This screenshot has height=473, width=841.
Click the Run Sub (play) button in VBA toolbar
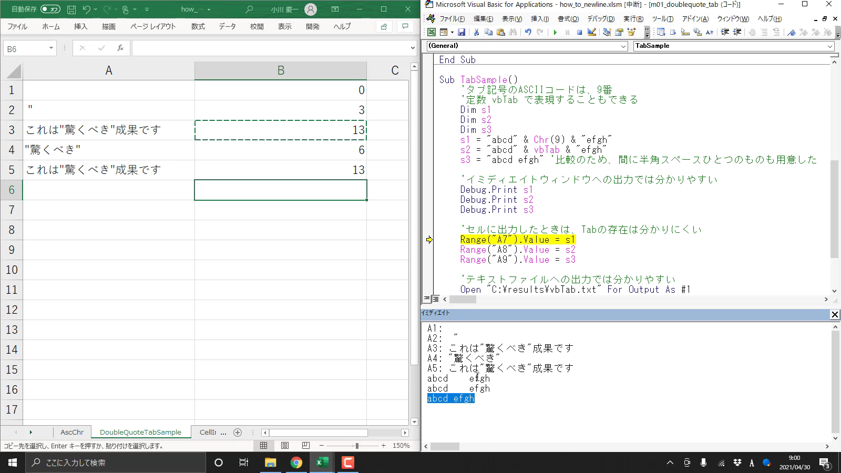pos(555,33)
